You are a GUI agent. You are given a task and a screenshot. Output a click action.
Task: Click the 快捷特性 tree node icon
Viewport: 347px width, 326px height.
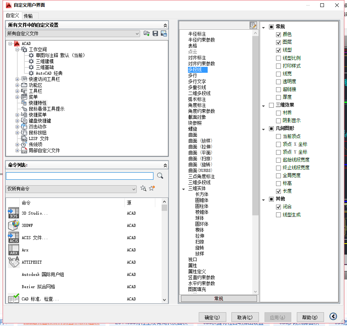[24, 103]
